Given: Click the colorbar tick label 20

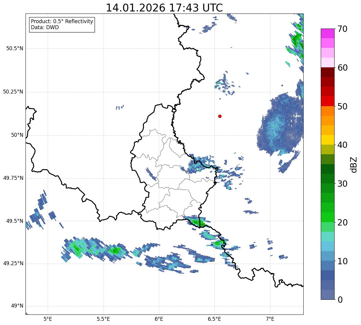Looking at the screenshot, I should click(342, 222).
